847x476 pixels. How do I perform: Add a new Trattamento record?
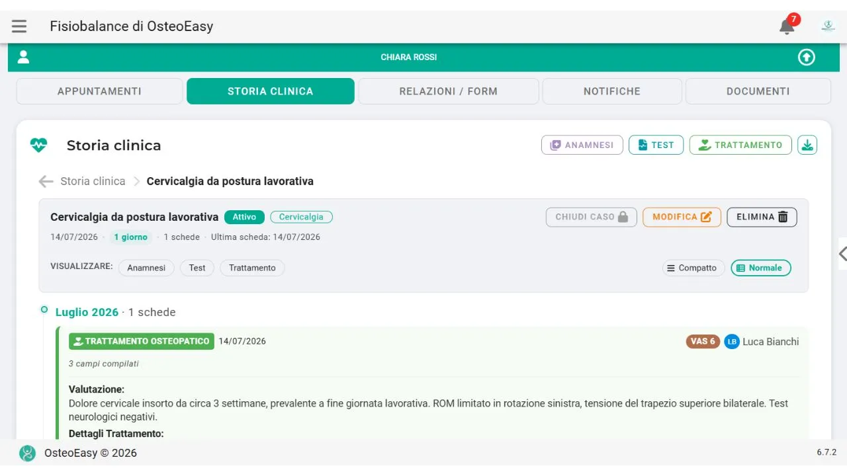[740, 145]
